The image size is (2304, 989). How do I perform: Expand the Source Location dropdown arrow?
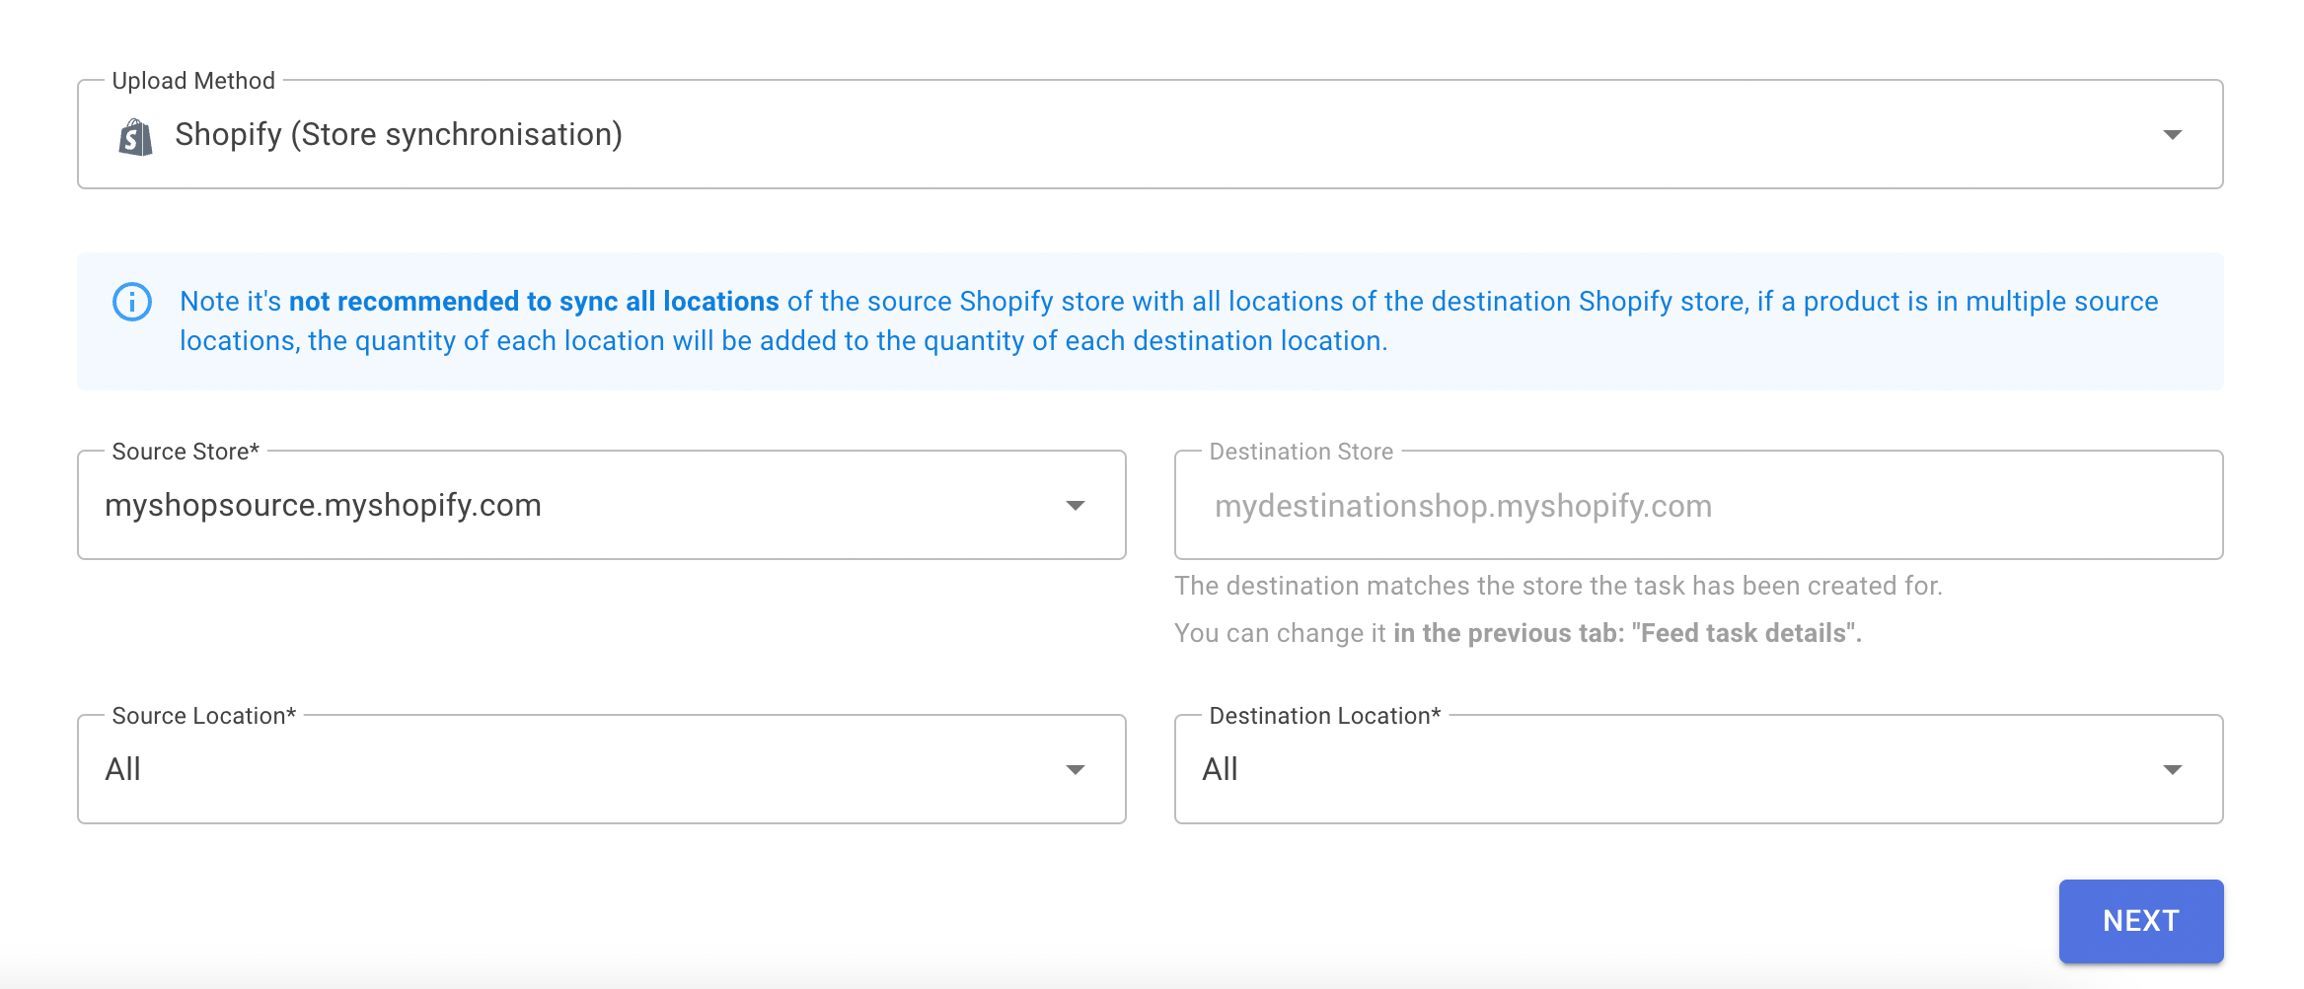point(1075,770)
